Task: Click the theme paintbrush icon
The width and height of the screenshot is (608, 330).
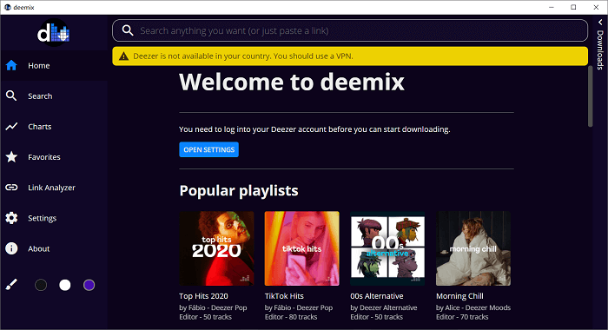Action: tap(11, 285)
